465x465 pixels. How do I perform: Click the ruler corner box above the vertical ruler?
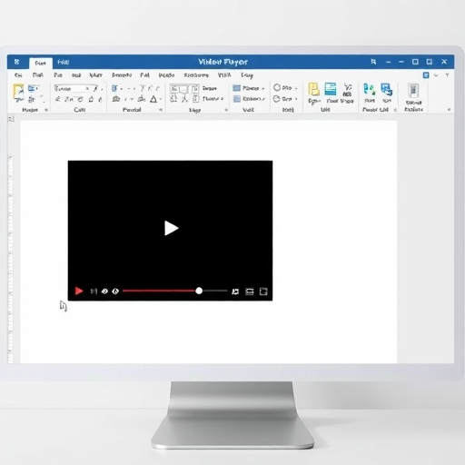[11, 119]
